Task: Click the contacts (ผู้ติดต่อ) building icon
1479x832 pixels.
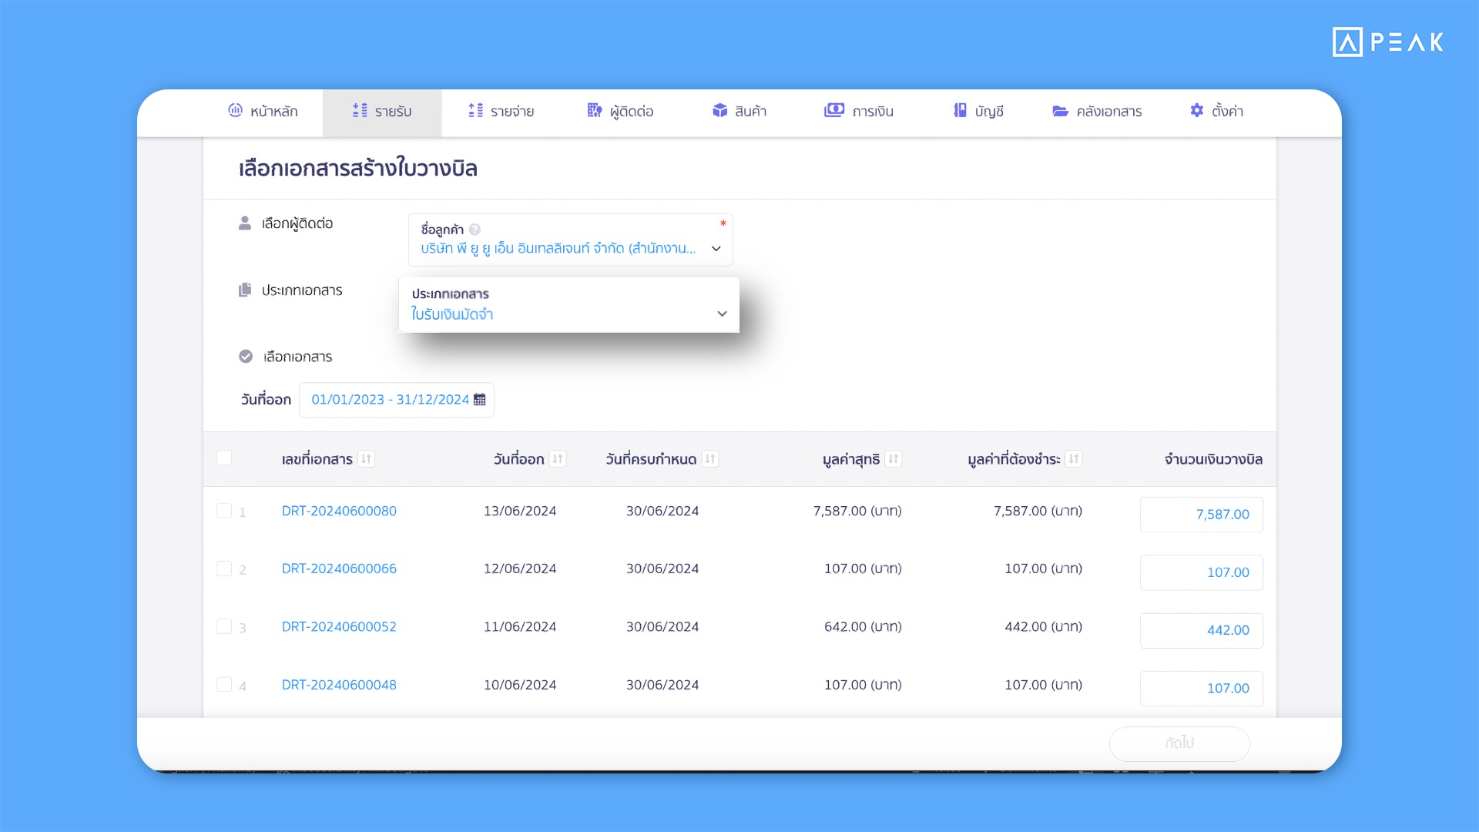Action: [x=594, y=110]
